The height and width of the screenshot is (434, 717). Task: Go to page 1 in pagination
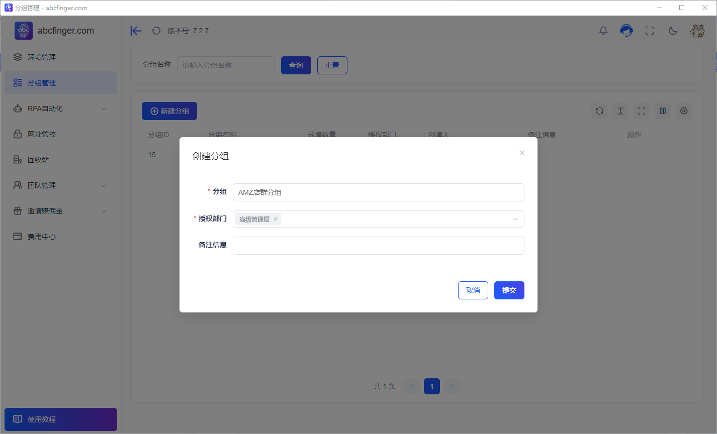tap(432, 386)
